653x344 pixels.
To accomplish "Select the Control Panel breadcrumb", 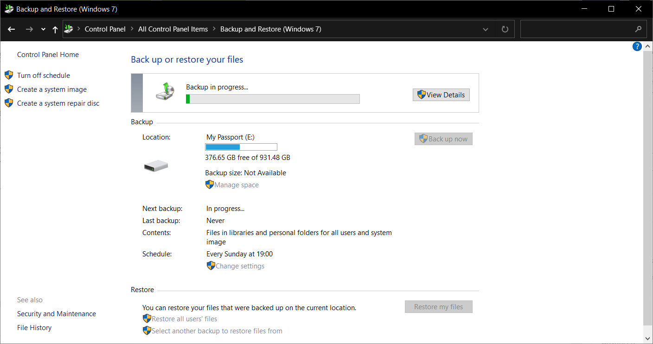I will coord(105,29).
